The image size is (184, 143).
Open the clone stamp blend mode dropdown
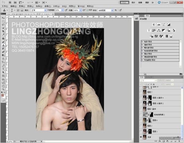(39, 10)
